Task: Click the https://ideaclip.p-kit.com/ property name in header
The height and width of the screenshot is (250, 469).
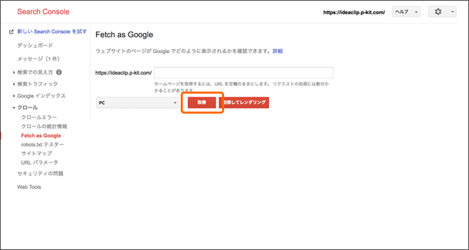Action: coord(354,12)
